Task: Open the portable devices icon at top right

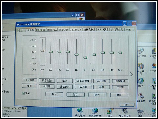Action: click(x=154, y=51)
